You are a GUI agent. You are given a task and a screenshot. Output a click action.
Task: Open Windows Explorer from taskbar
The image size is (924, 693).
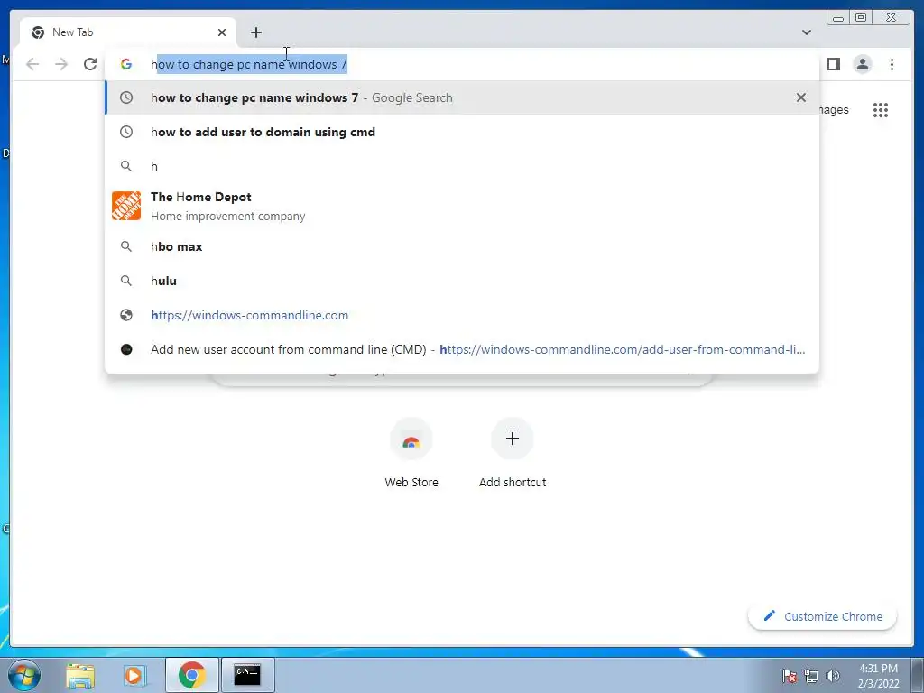[x=80, y=675]
